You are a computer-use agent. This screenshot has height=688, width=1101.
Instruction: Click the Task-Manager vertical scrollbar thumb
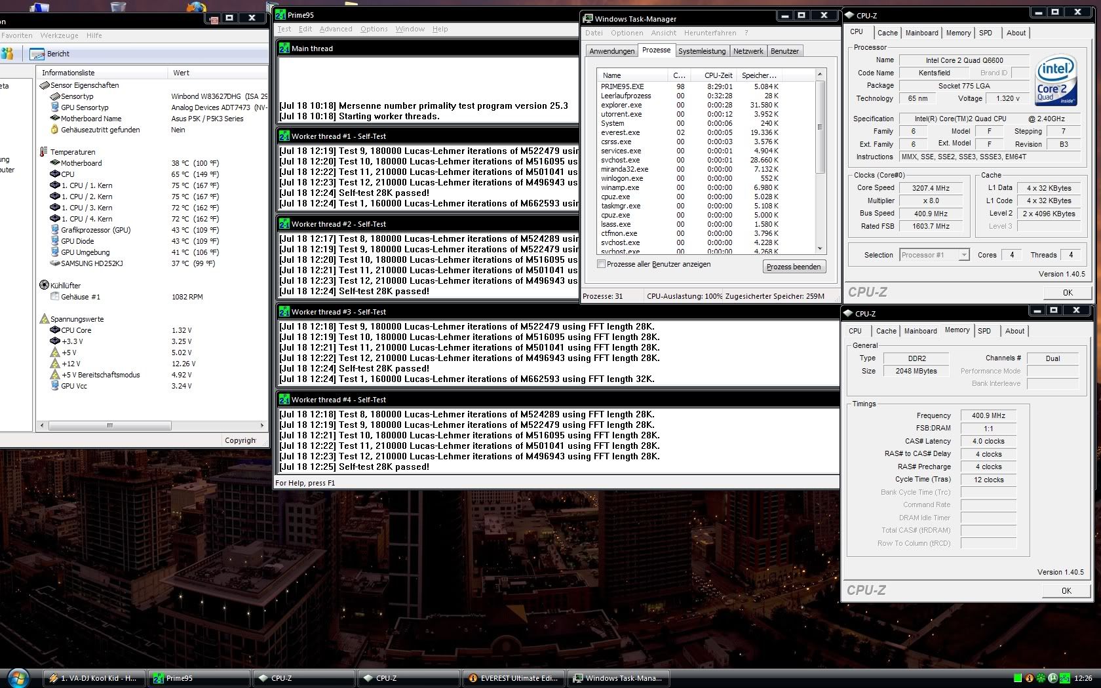click(x=820, y=127)
